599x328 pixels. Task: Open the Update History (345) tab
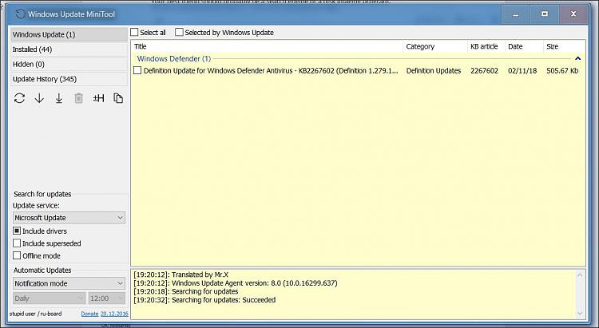(x=69, y=79)
